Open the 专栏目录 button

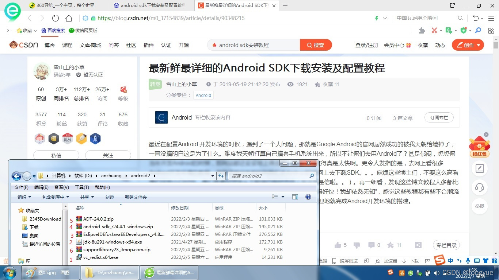point(446,245)
